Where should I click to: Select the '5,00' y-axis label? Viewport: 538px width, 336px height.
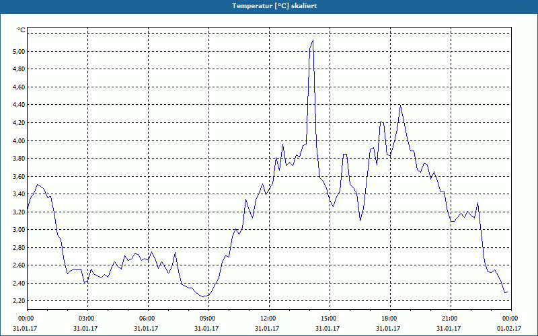click(19, 52)
